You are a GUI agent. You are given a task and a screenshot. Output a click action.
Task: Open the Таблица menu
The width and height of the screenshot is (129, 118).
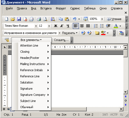pyautogui.click(x=90, y=8)
